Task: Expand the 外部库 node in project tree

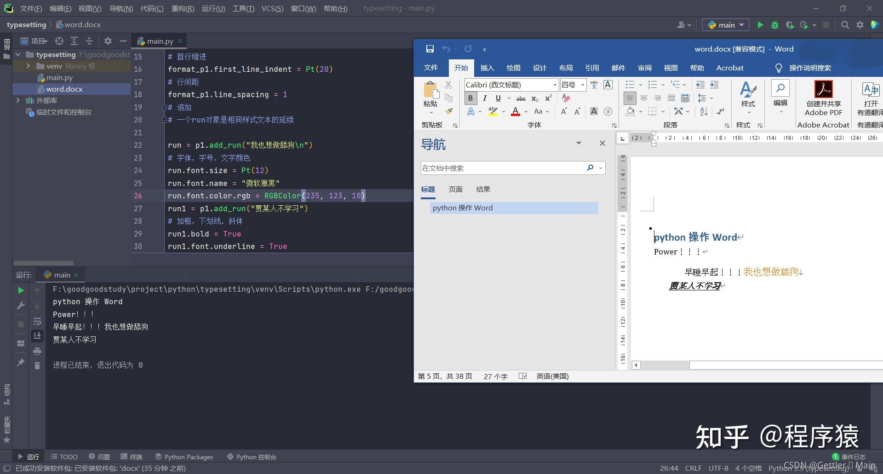Action: (18, 100)
